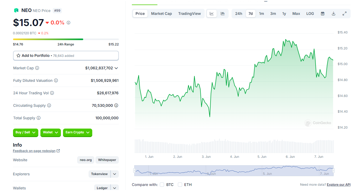352x191 pixels.
Task: Show 24 Hour Trading Vol info tooltip
Action: coord(52,93)
